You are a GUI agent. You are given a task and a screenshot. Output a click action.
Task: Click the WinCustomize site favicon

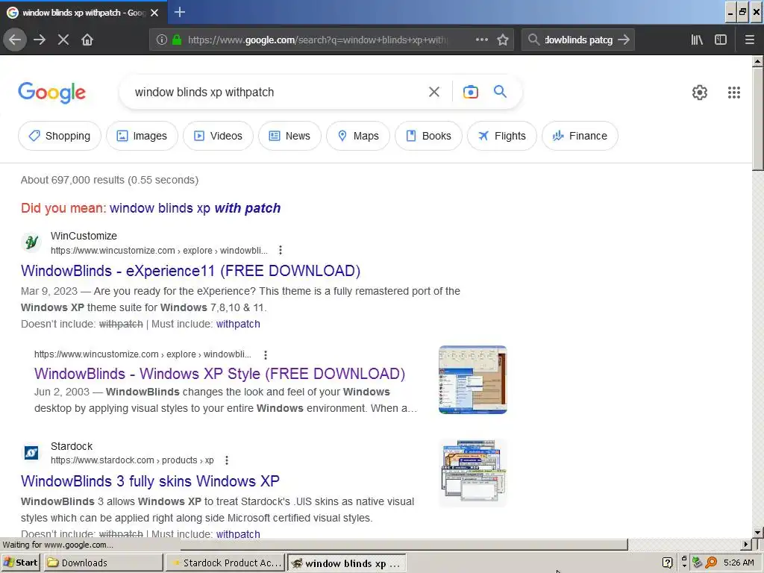(31, 242)
